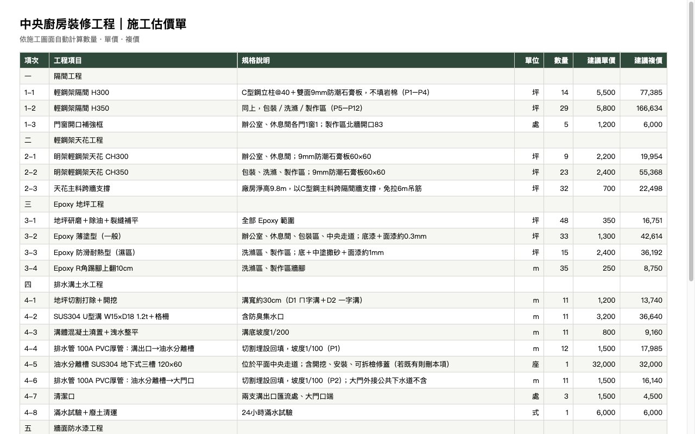Select the 輕鋼架隔間 H300 item
Viewport: 695px width, 434px height.
point(343,93)
